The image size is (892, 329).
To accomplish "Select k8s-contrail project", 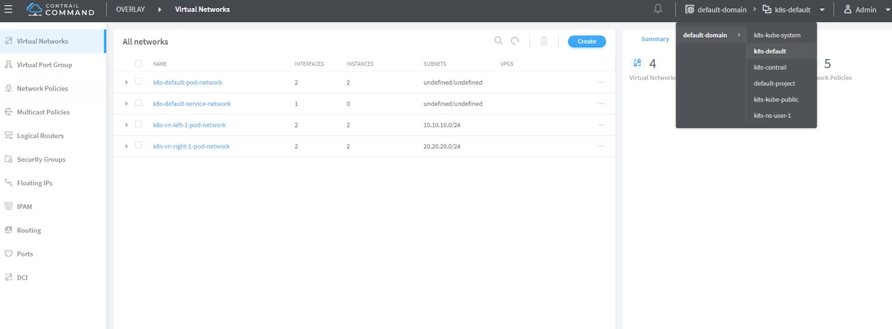I will [770, 67].
